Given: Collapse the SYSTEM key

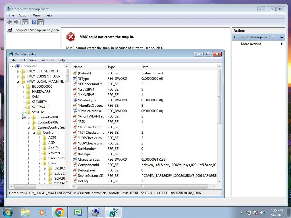Looking at the screenshot, I should coord(23,112).
